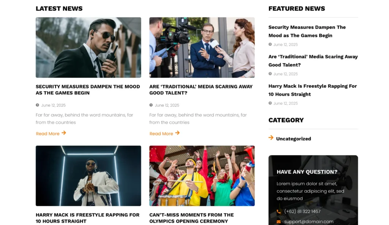This screenshot has width=389, height=225.
Task: Select the Uncategorized category link
Action: 293,139
